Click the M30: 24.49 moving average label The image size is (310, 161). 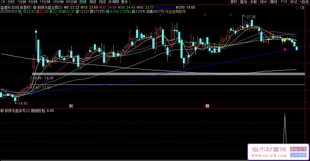tap(126, 7)
